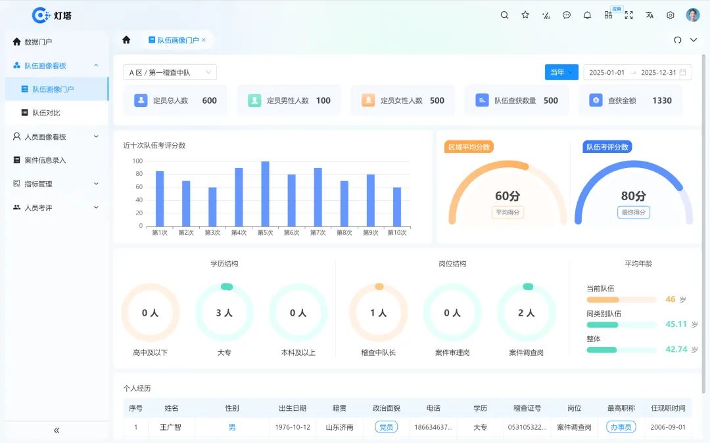Click the 查获金额 card coin icon
Image resolution: width=710 pixels, height=443 pixels.
[x=596, y=100]
